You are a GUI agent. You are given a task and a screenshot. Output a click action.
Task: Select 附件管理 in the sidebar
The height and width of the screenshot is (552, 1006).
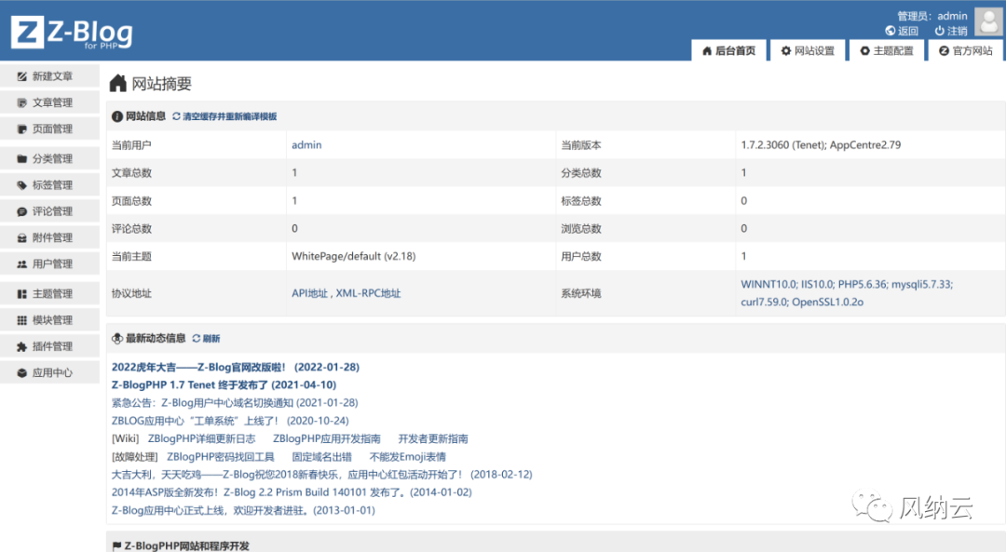[49, 237]
